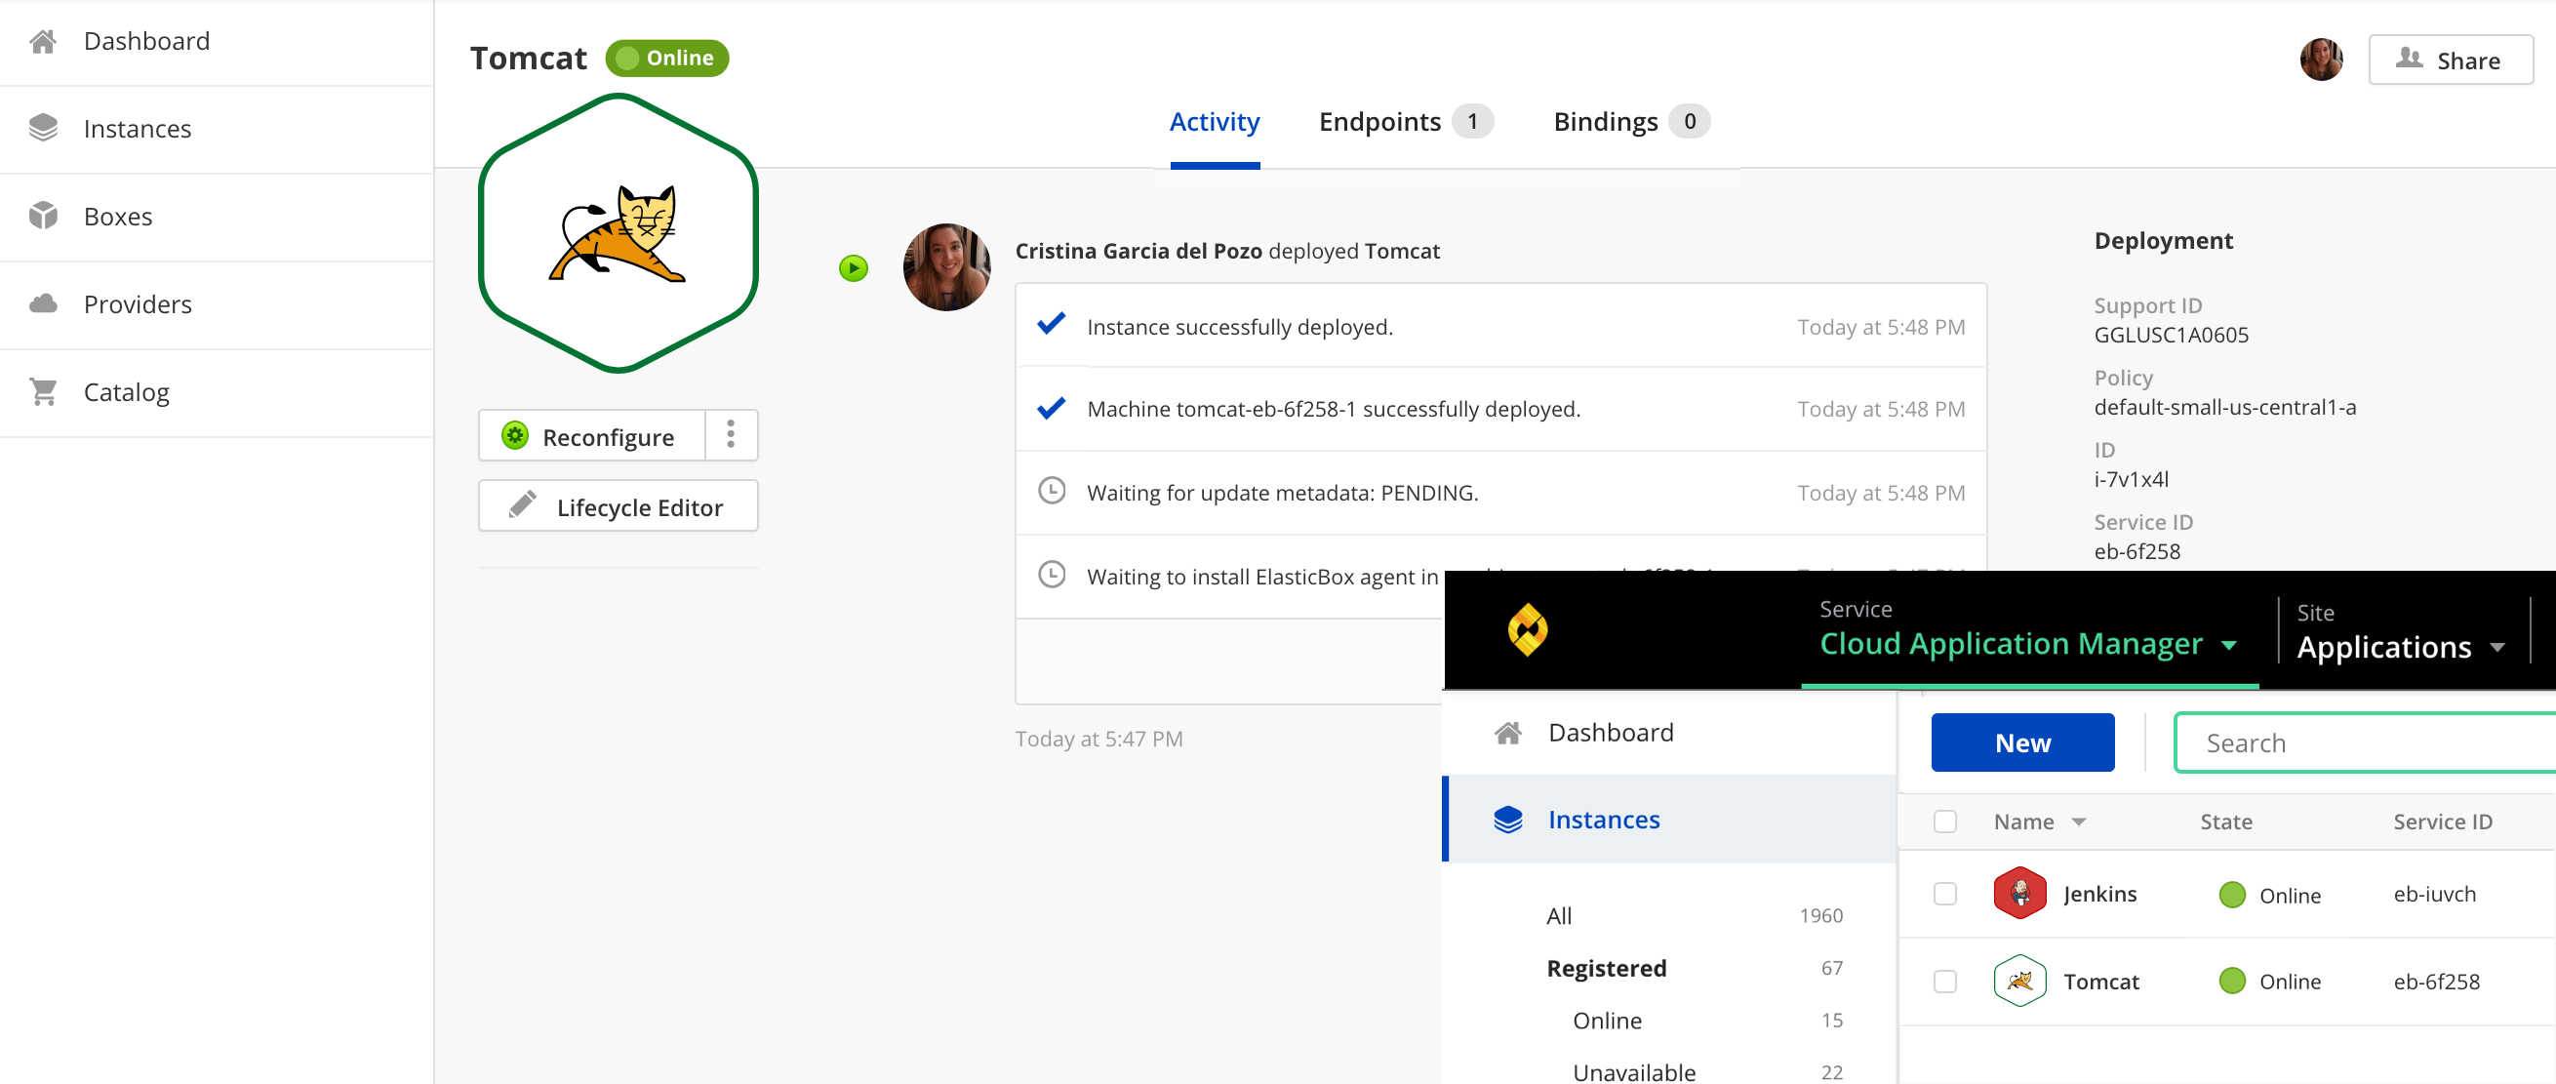This screenshot has height=1084, width=2556.
Task: Click the checkmark icon for Machine tomcat-eb-6f258-1 deployed
Action: [x=1051, y=407]
